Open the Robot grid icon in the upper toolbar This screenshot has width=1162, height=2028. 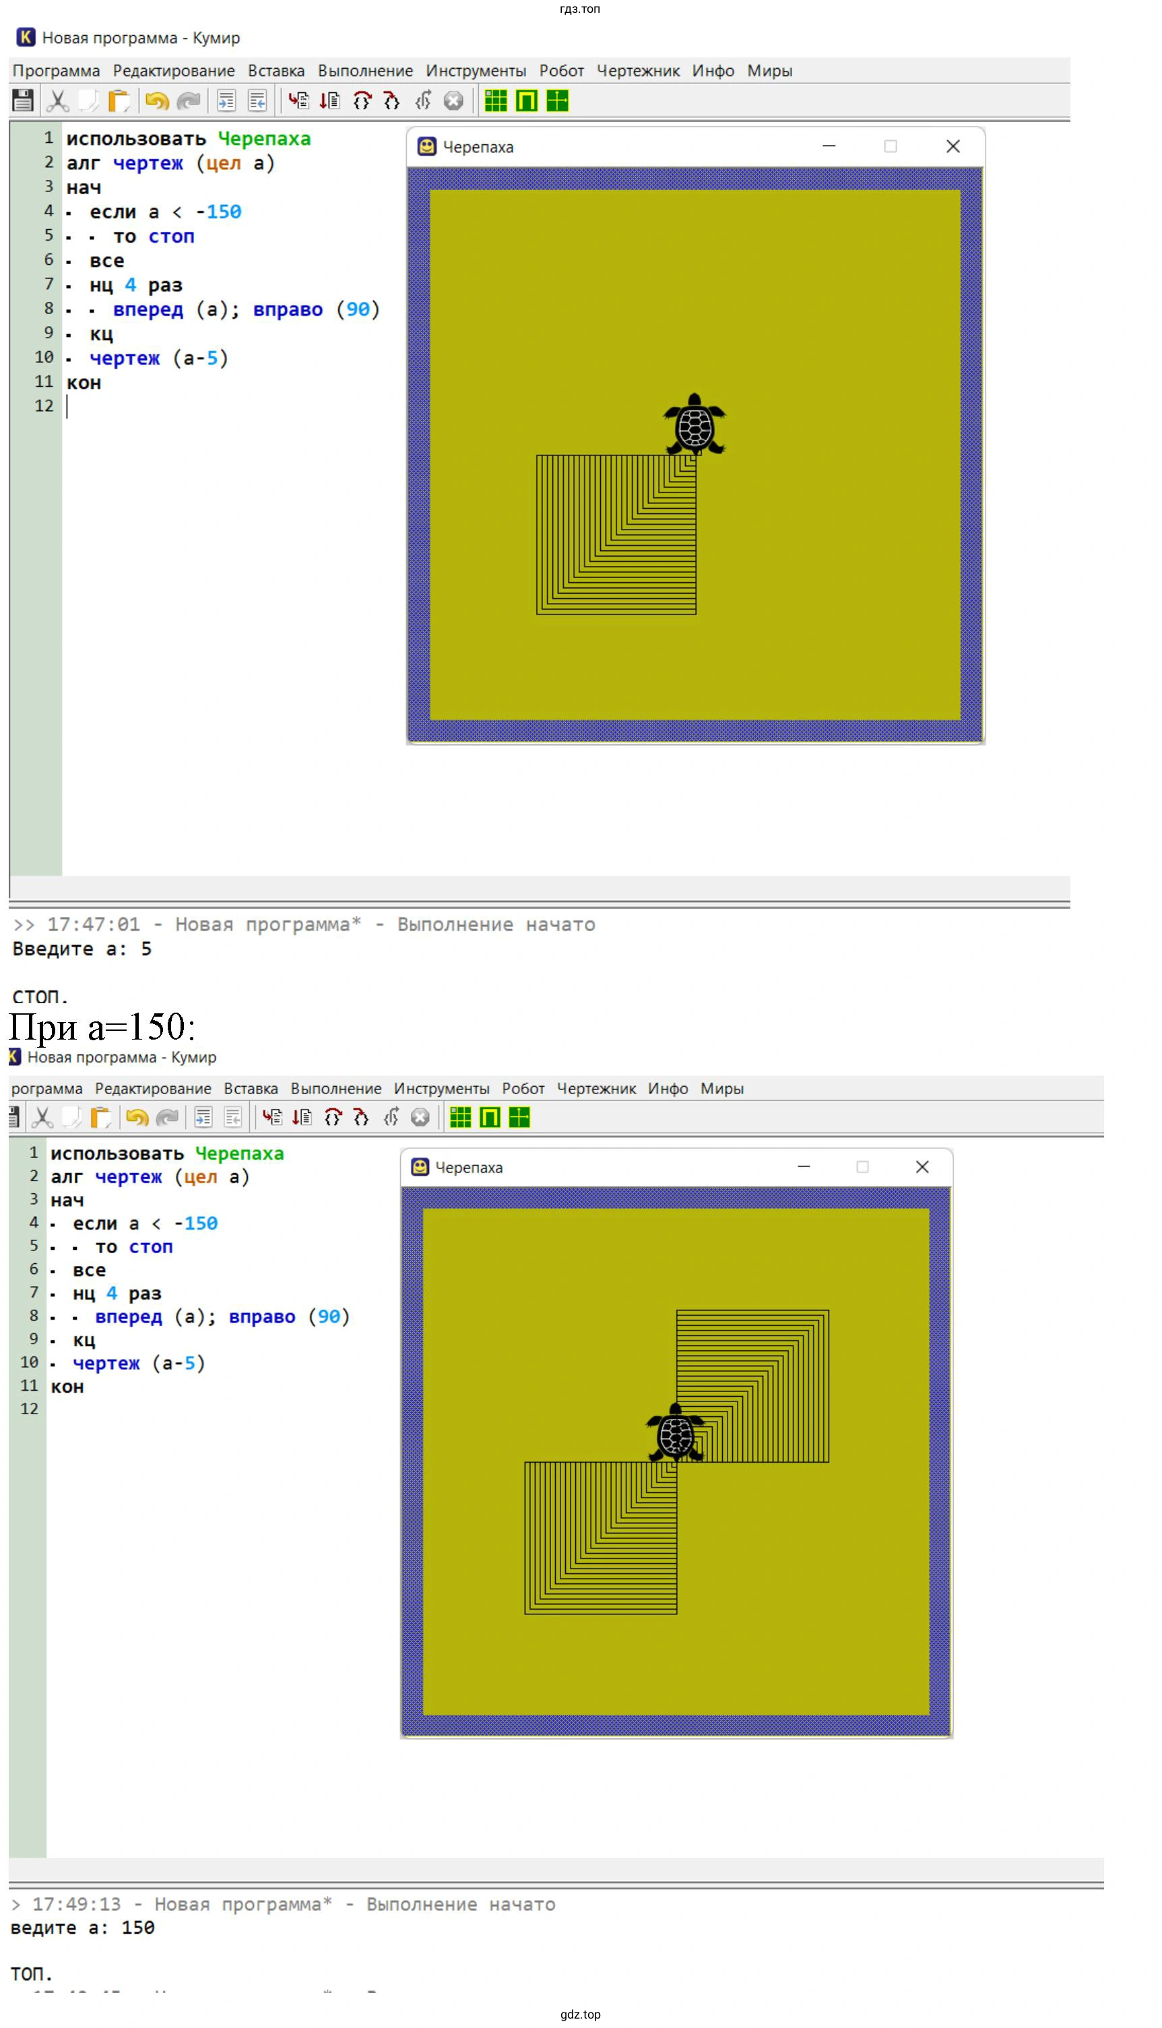point(496,100)
